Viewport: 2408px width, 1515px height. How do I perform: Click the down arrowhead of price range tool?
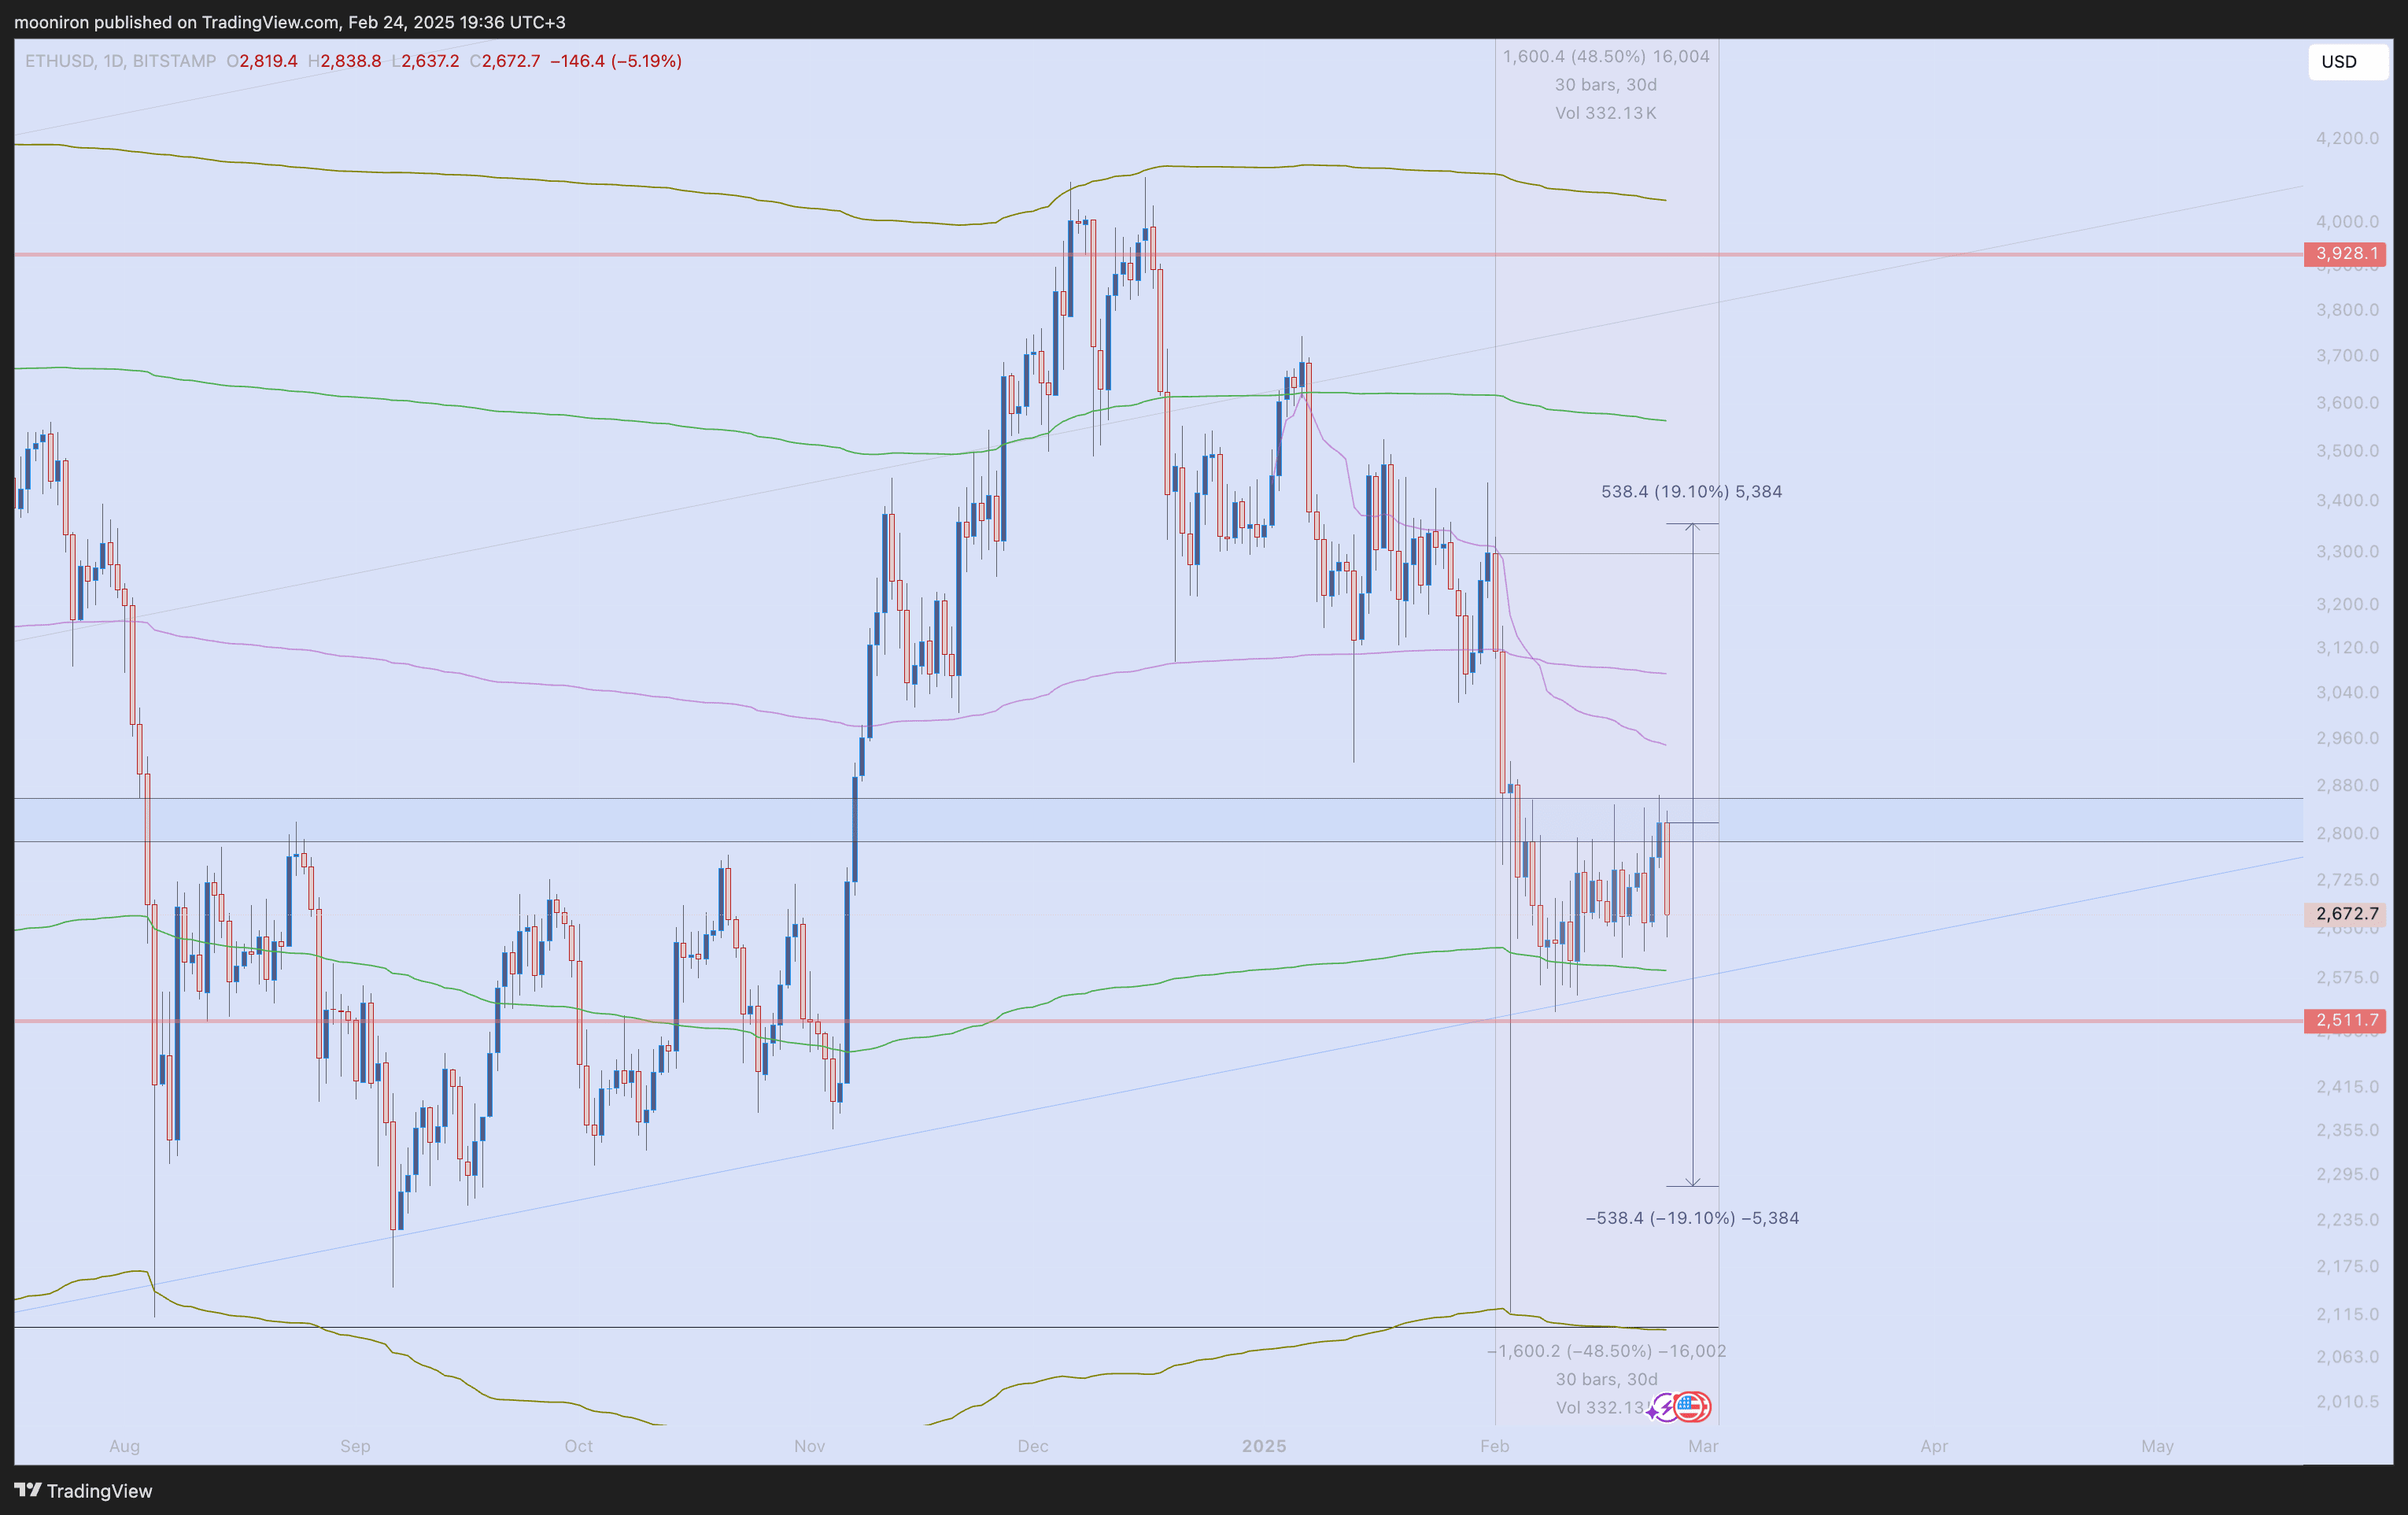[1692, 1183]
